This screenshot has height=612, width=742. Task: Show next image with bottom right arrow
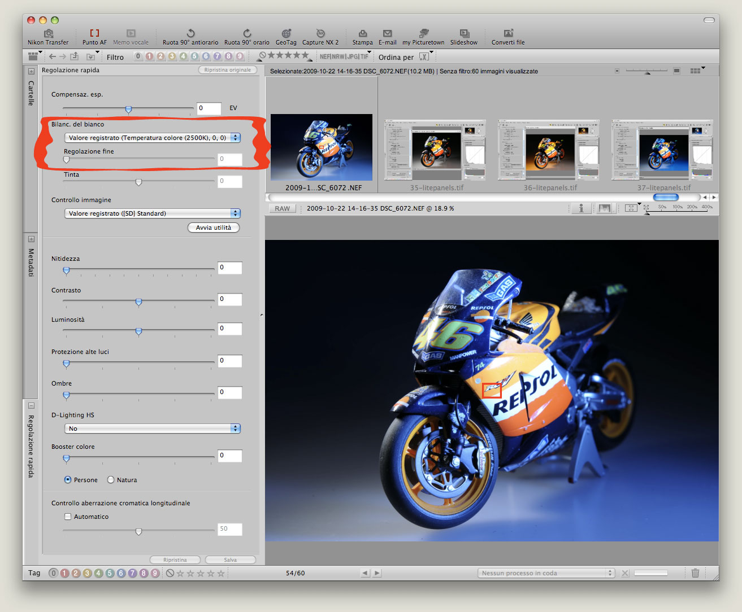(377, 573)
